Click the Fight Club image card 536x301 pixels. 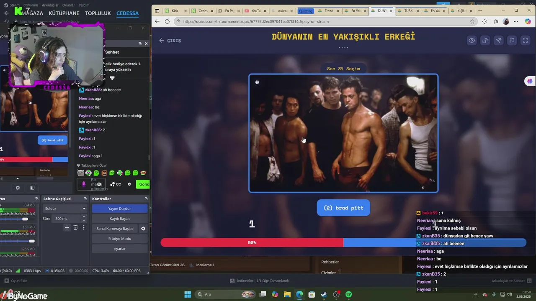pyautogui.click(x=343, y=133)
